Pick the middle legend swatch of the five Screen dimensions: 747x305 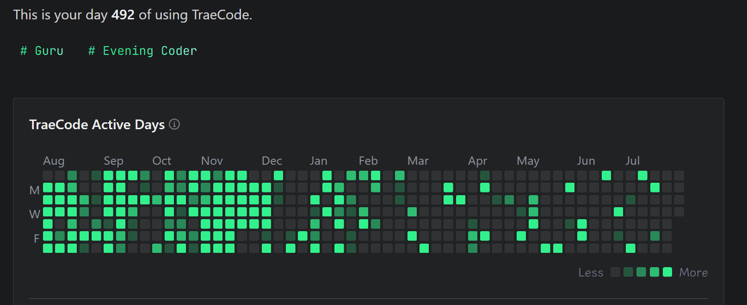click(641, 272)
